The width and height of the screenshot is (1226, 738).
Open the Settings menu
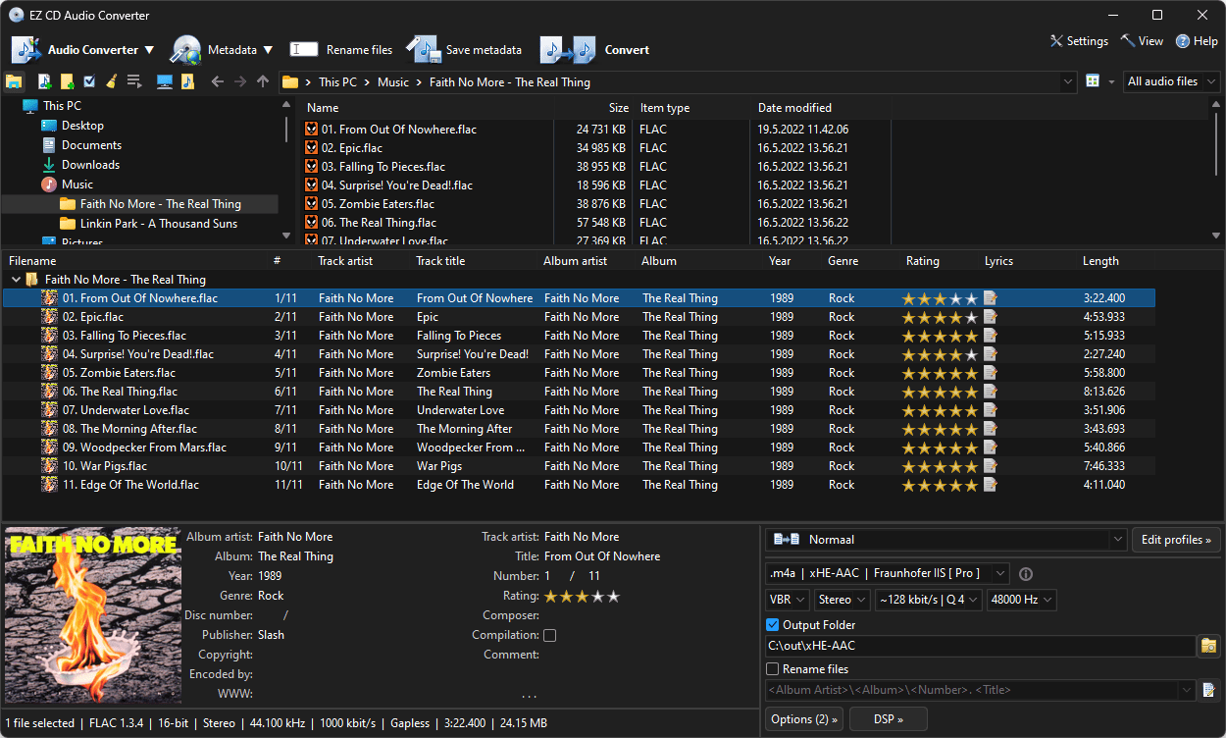coord(1079,41)
